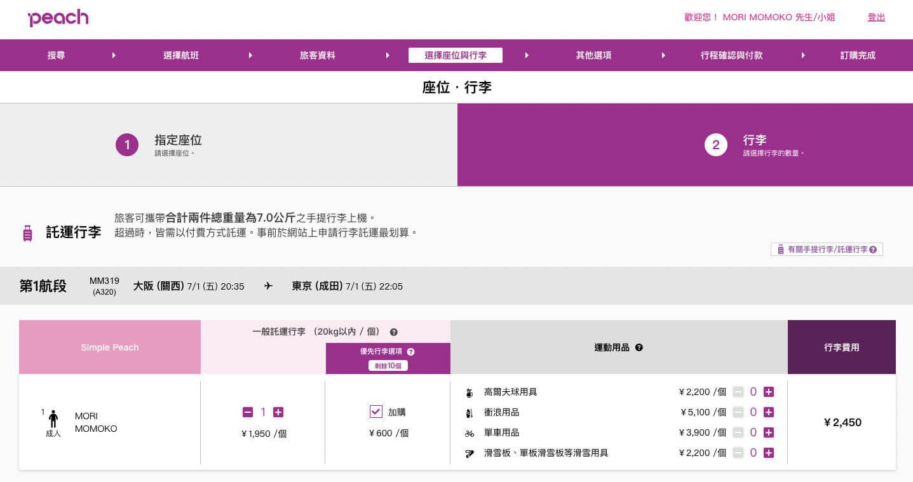Click help icon next to 優先行李選項

pos(410,352)
